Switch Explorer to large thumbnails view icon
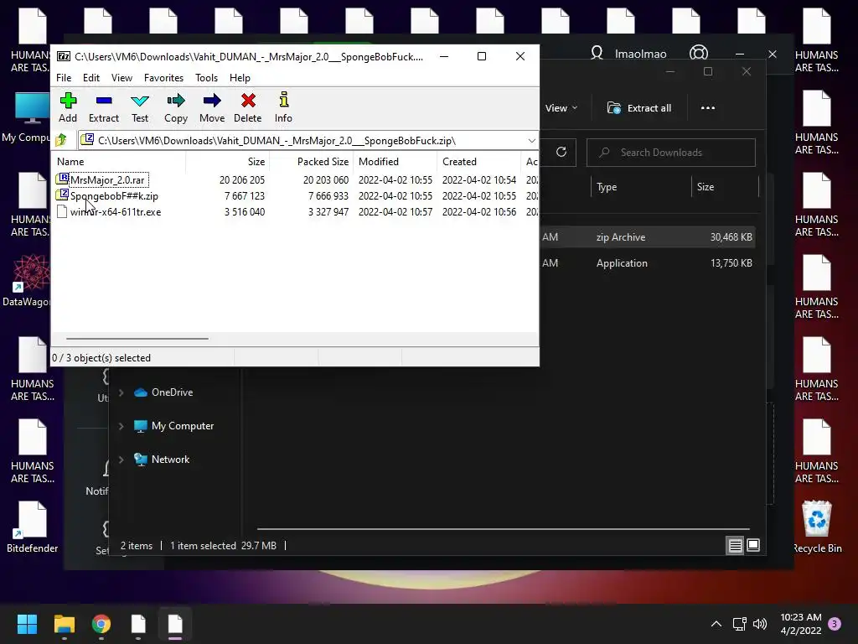 [x=753, y=545]
